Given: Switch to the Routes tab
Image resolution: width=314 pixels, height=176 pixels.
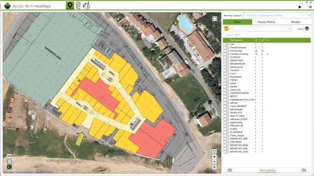Looking at the screenshot, I should point(296,22).
